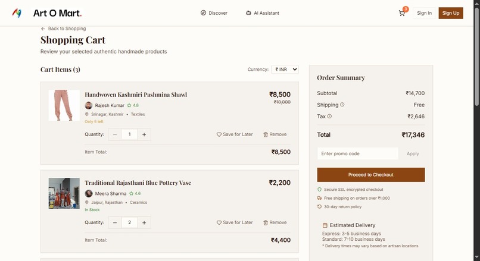Open the INR currency dropdown

285,70
